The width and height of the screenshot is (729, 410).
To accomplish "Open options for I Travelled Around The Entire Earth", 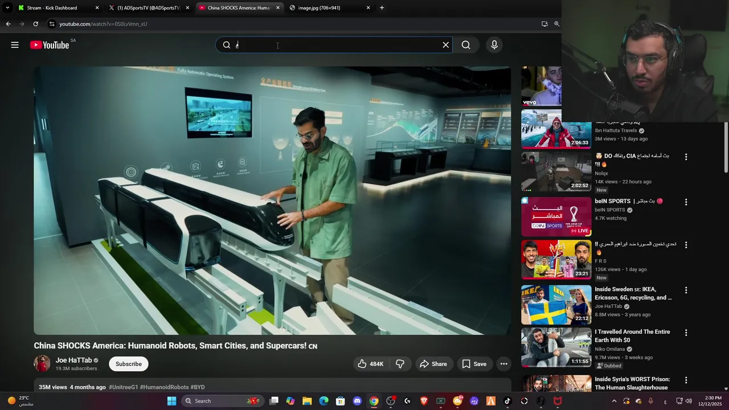I will 686,333.
